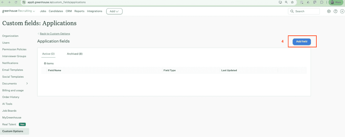Screen dimensions: 345x137
Task: Click the Work profile chip in browser
Action: pyautogui.click(x=336, y=2)
